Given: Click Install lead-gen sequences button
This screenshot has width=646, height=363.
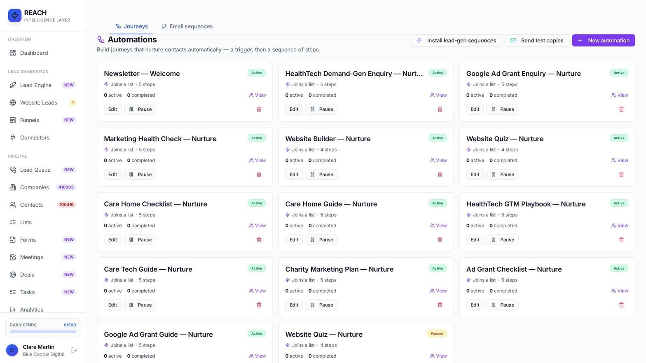Looking at the screenshot, I should tap(456, 40).
